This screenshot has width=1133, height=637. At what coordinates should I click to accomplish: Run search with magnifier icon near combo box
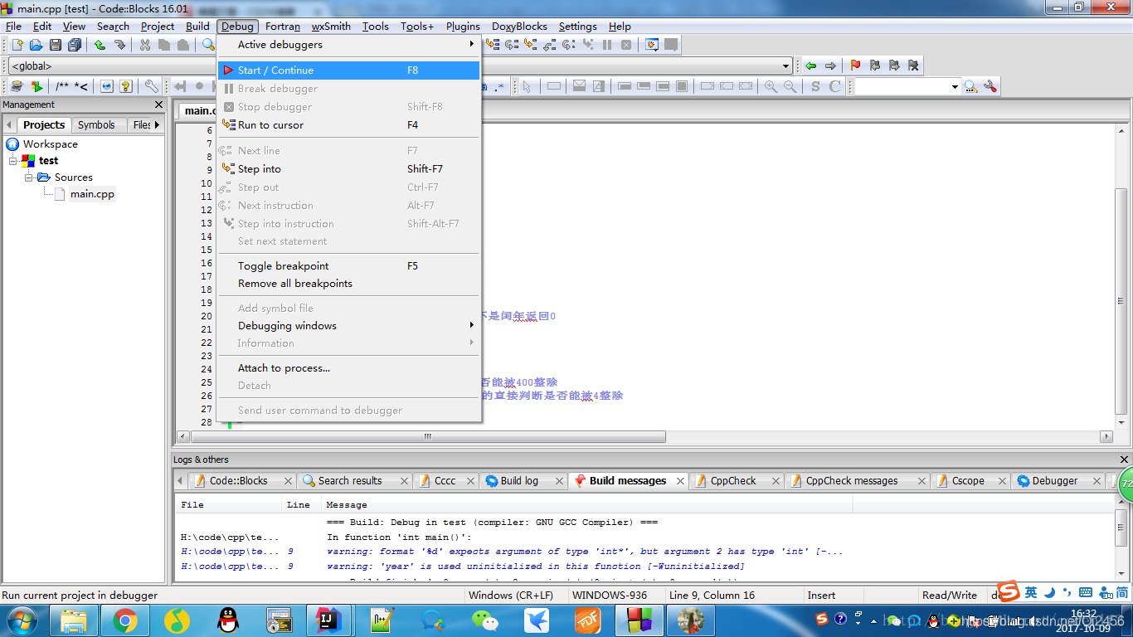click(970, 86)
